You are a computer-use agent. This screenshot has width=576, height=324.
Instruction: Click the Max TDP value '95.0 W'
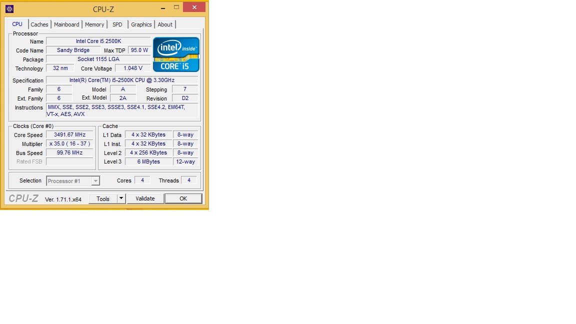pos(139,50)
